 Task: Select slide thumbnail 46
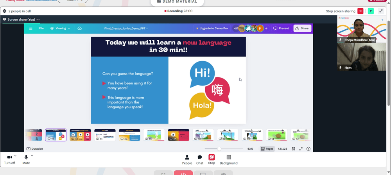pyautogui.click(x=154, y=135)
